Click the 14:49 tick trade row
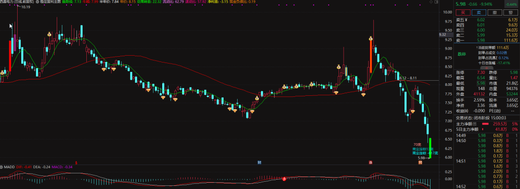 [x=487, y=135]
